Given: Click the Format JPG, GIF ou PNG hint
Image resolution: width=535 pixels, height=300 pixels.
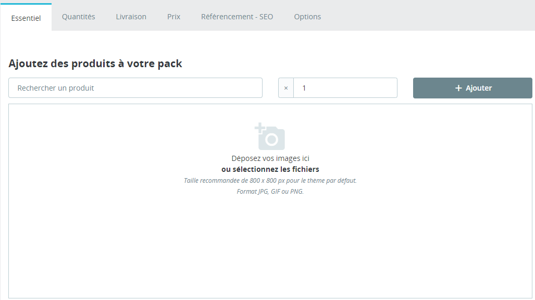Looking at the screenshot, I should [270, 192].
